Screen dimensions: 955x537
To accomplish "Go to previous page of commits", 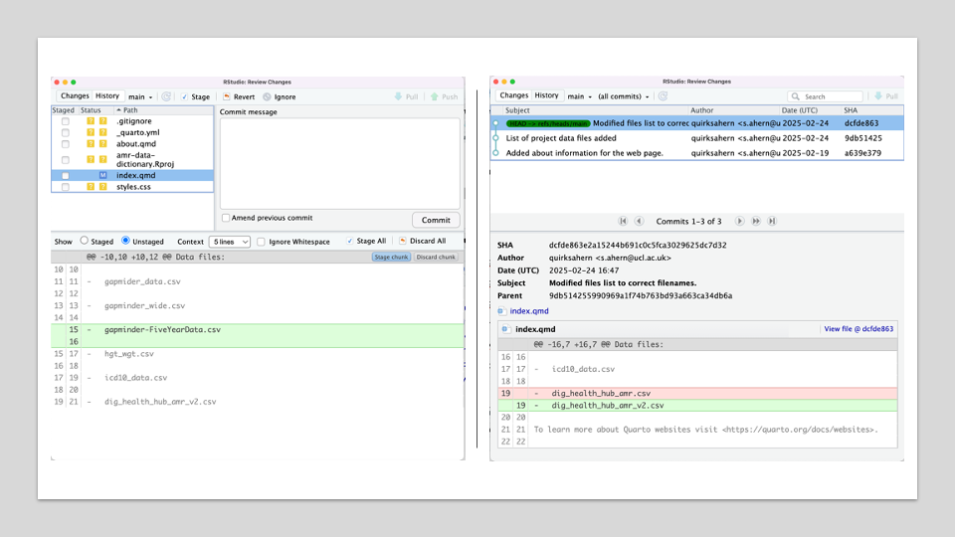I will [x=639, y=221].
